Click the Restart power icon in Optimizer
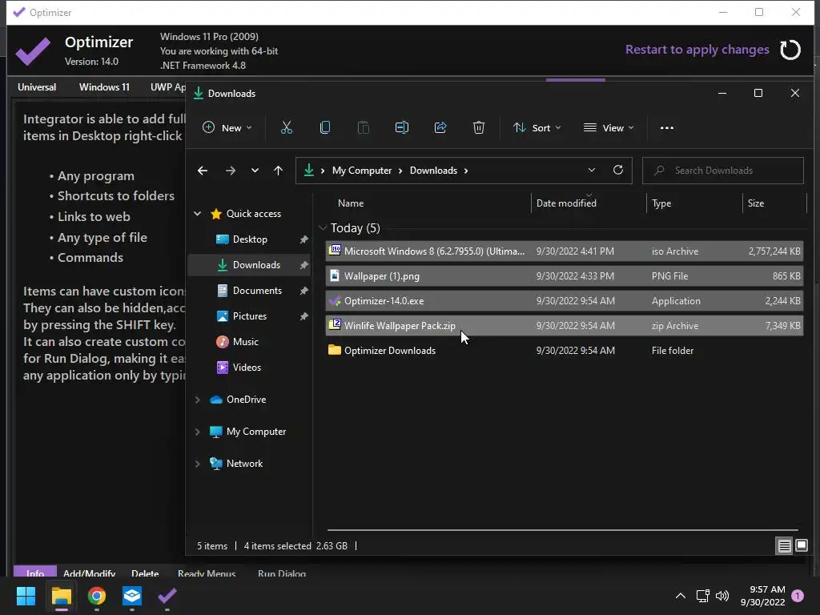The width and height of the screenshot is (820, 615). 790,50
